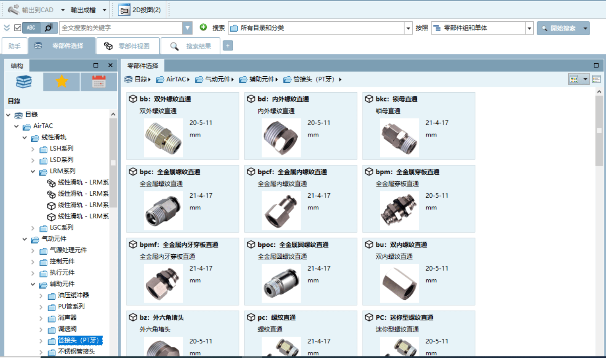Viewport: 606px width, 358px height.
Task: Click the 辅助元件 breadcrumb link
Action: click(x=262, y=79)
